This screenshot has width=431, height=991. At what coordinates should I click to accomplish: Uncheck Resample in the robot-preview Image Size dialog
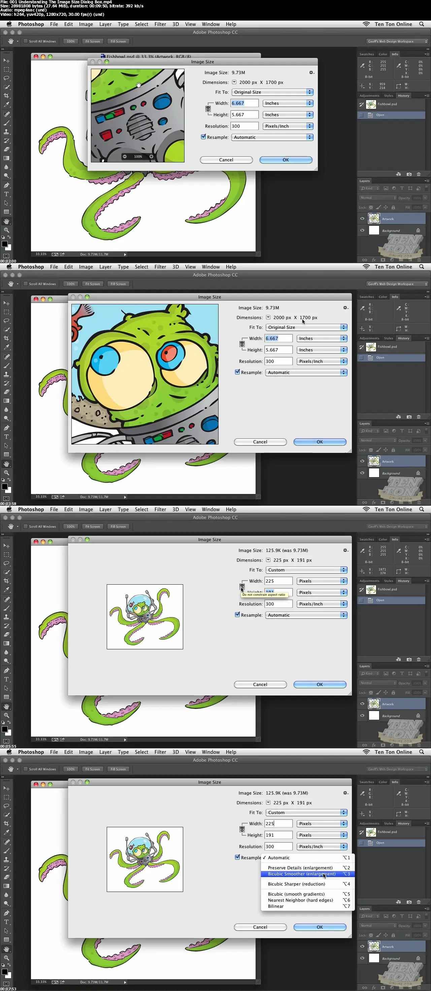pos(203,136)
